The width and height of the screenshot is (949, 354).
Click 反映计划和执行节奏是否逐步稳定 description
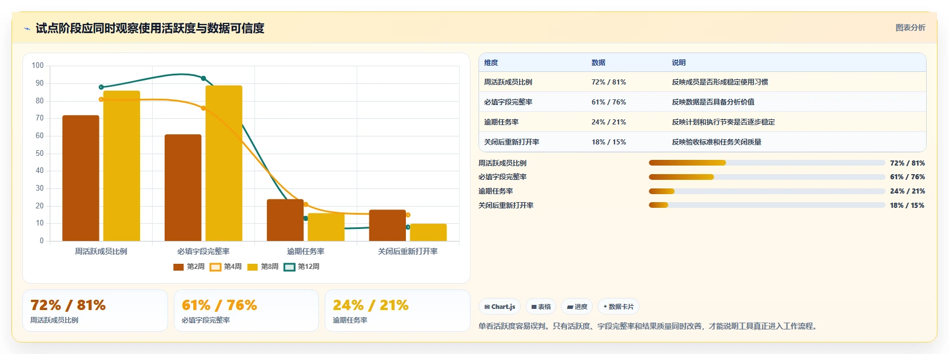pyautogui.click(x=723, y=122)
